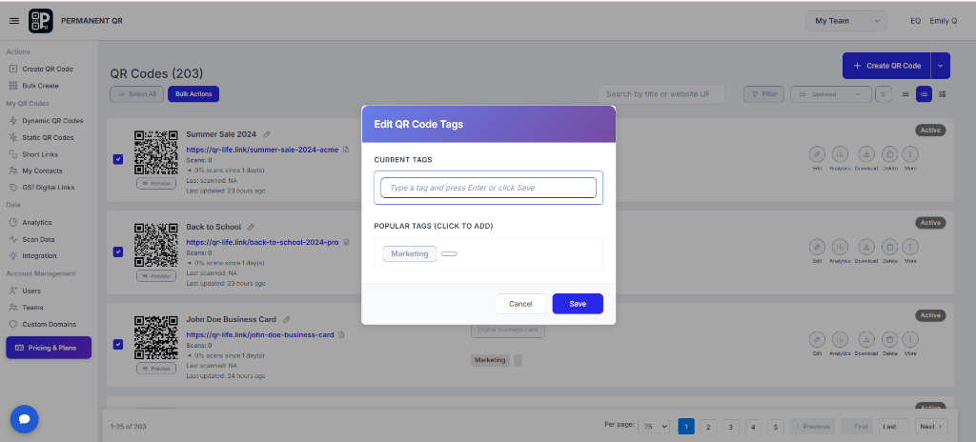Viewport: 976px width, 442px height.
Task: Click Save in Edit QR Code Tags
Action: (x=578, y=304)
